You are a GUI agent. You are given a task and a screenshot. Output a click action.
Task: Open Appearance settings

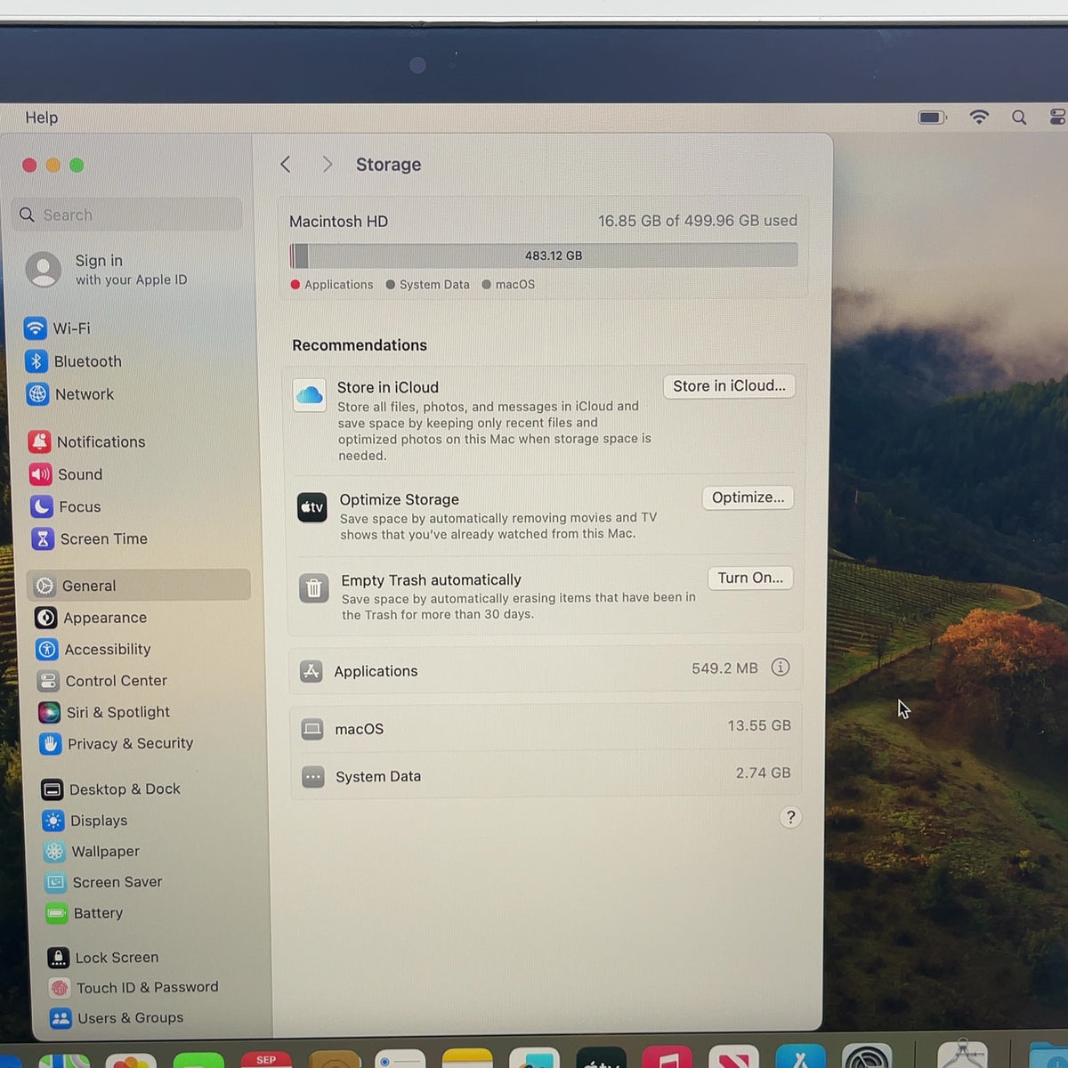click(91, 618)
